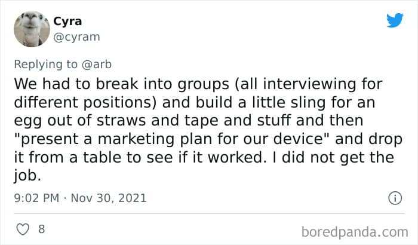The height and width of the screenshot is (245, 418).
Task: Click the word 'job.' ending the tweet
Action: point(27,176)
